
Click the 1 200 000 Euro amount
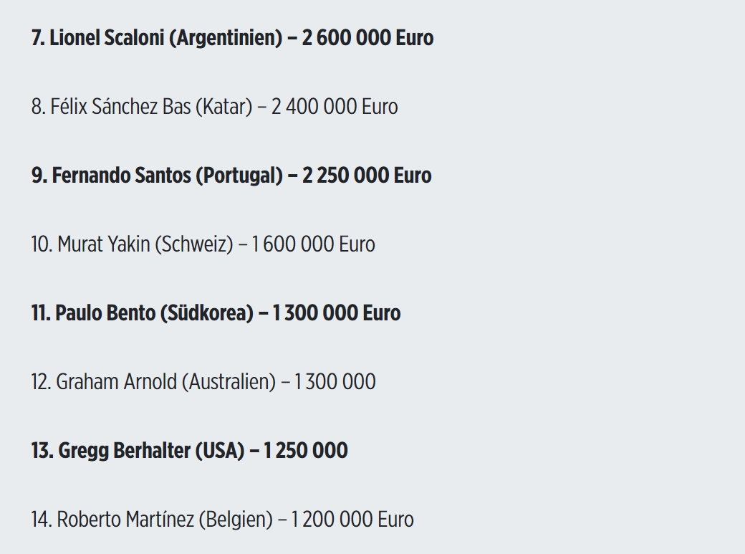tap(352, 520)
